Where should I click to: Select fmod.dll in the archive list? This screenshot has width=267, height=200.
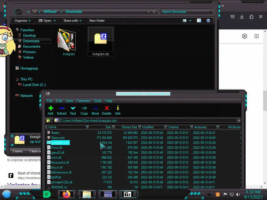57,147
